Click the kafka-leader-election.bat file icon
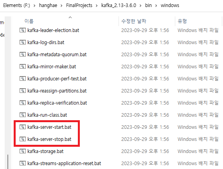 click(x=23, y=30)
